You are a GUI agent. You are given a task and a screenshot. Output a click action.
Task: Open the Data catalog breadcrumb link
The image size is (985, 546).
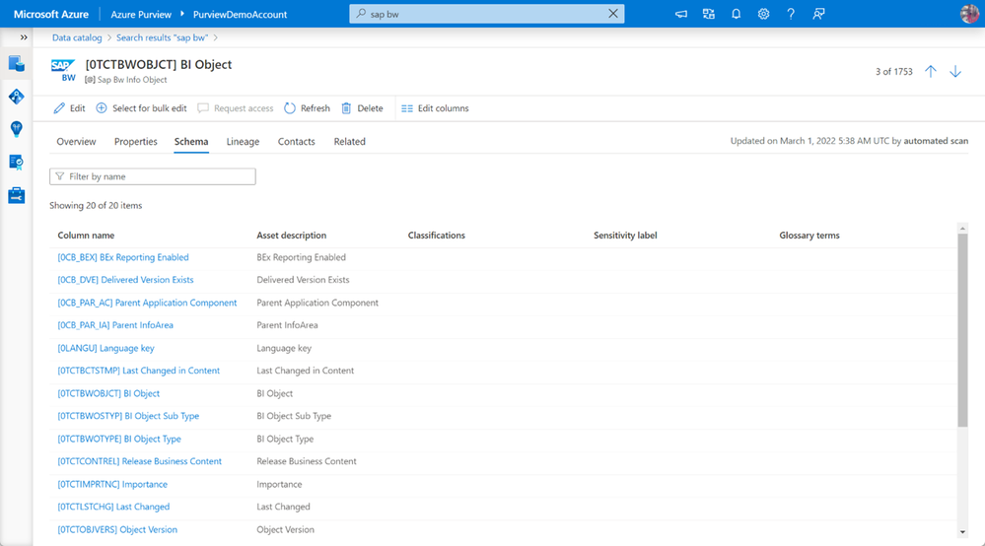coord(77,37)
